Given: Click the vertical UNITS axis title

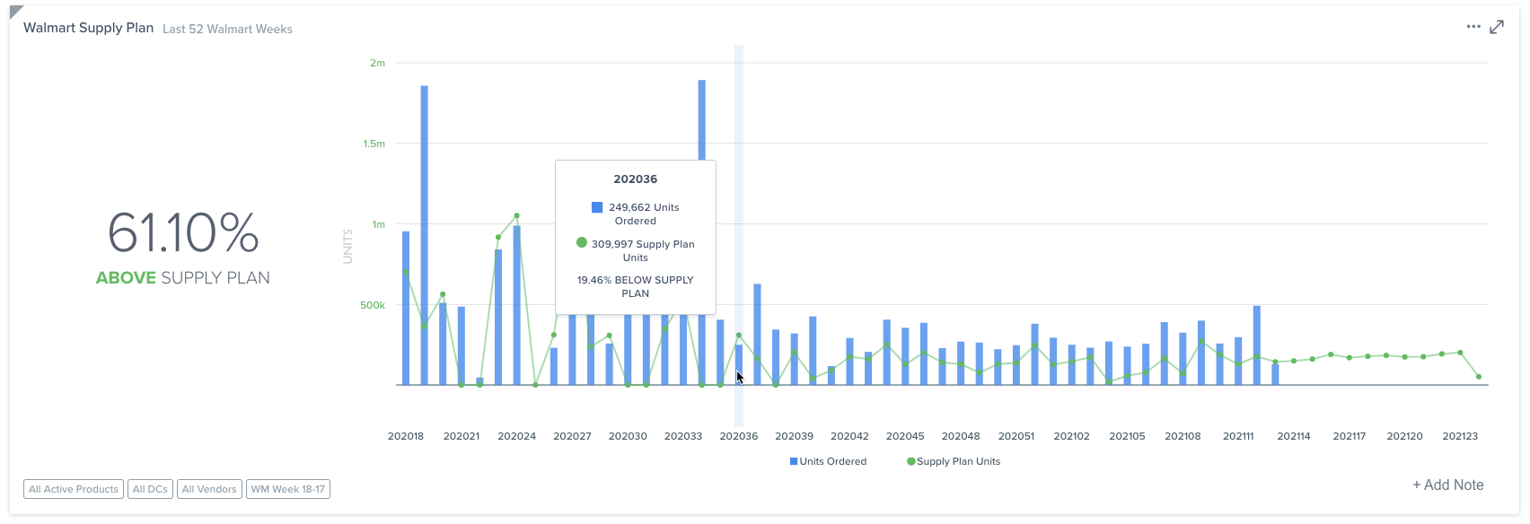Looking at the screenshot, I should (347, 246).
